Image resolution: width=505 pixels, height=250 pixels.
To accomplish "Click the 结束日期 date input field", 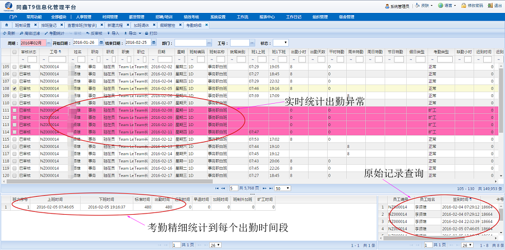I will tap(137, 43).
